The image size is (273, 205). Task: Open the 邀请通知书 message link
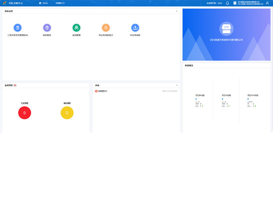(x=102, y=91)
